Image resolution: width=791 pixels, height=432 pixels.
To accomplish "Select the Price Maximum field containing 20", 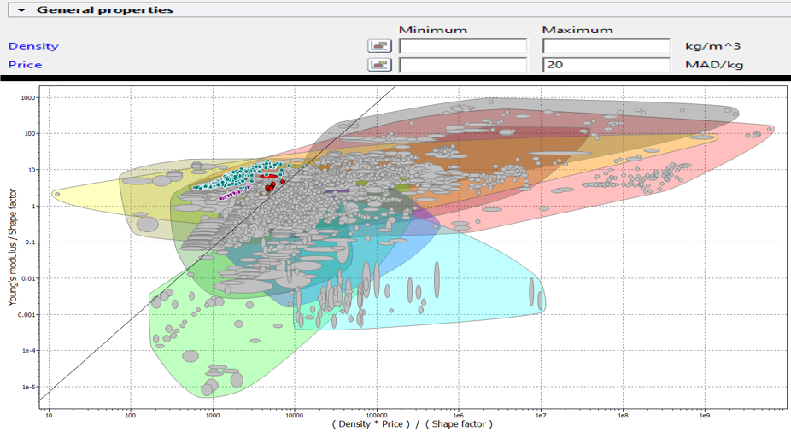I will coord(606,65).
